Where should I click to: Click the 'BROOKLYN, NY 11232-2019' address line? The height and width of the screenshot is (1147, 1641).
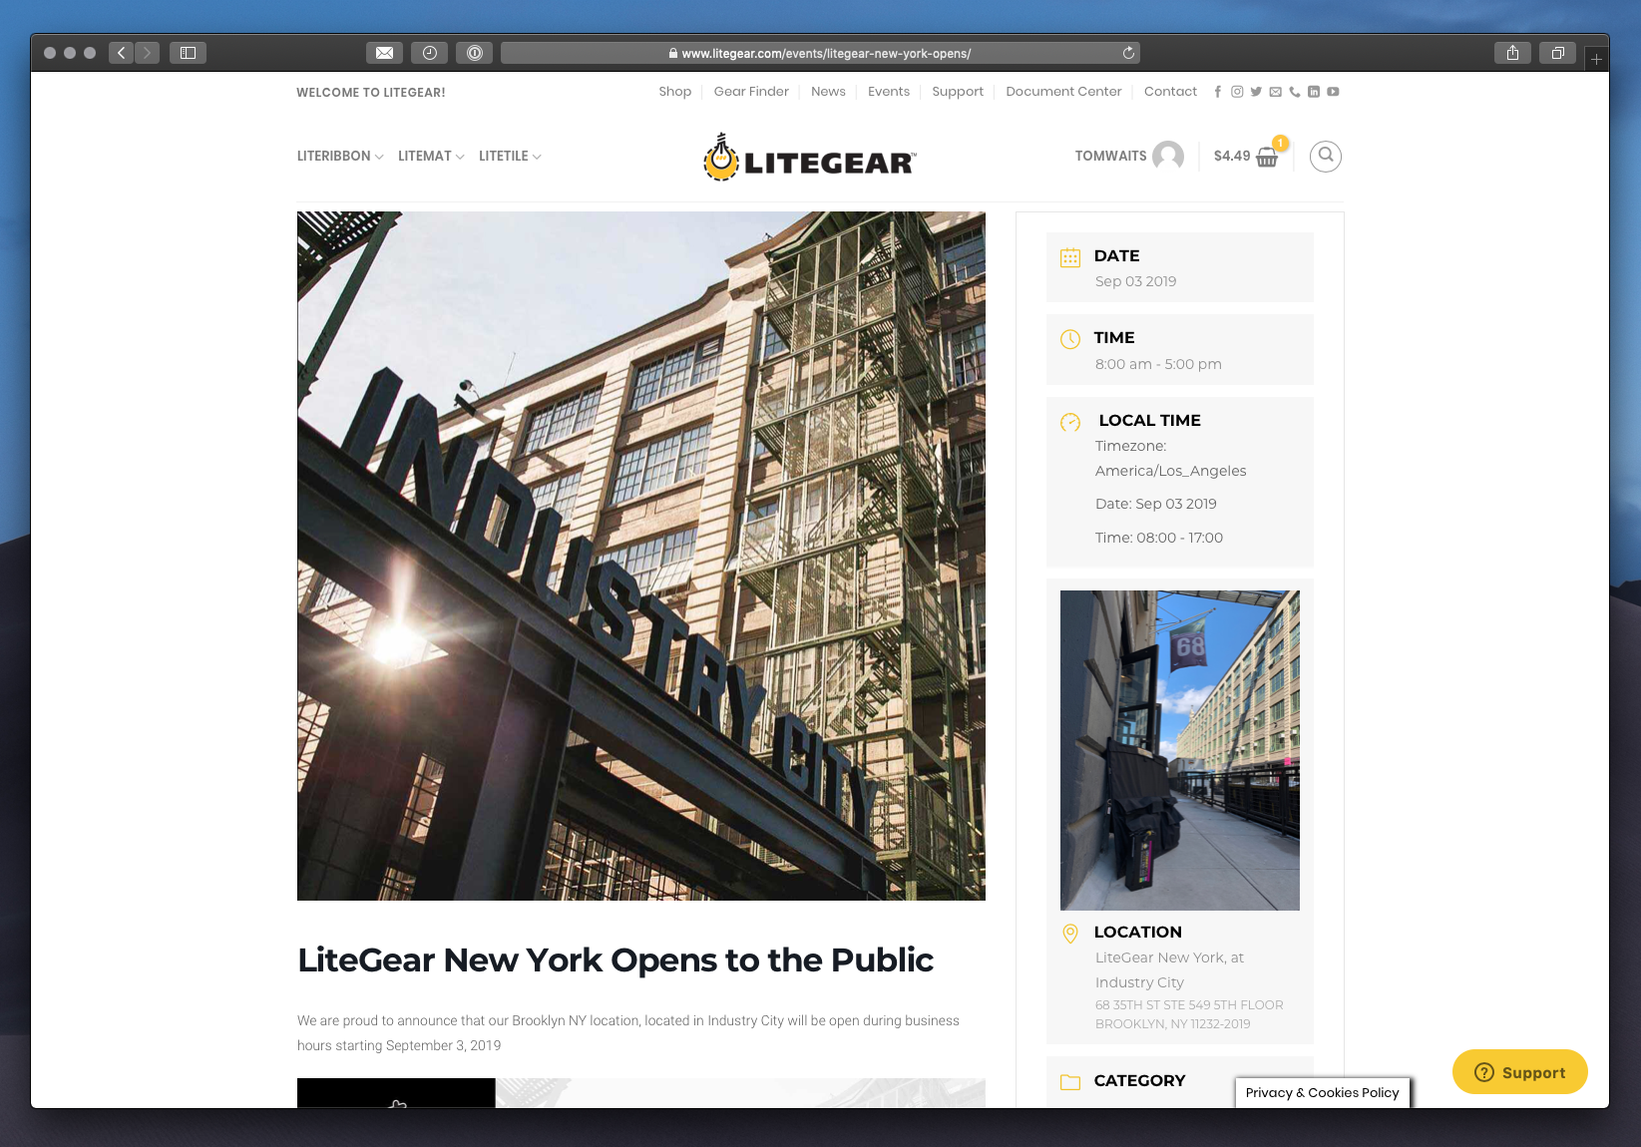(1172, 1024)
